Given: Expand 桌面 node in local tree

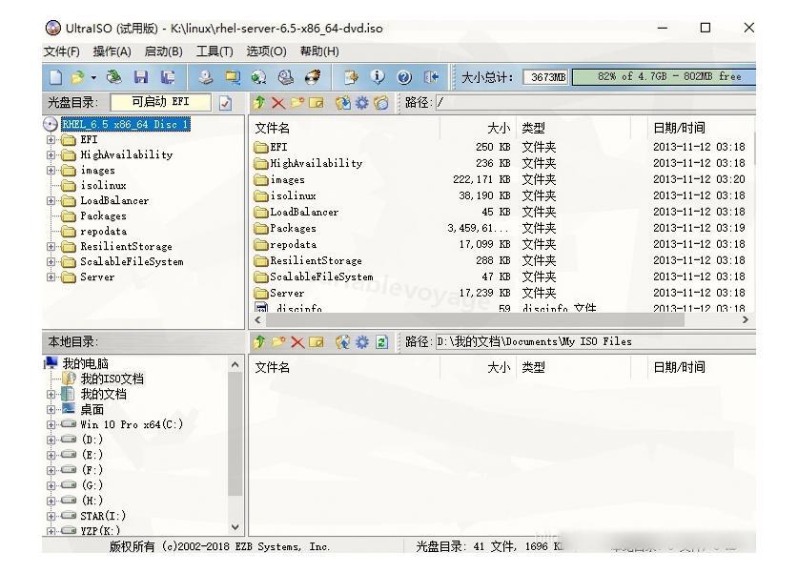Looking at the screenshot, I should point(51,410).
